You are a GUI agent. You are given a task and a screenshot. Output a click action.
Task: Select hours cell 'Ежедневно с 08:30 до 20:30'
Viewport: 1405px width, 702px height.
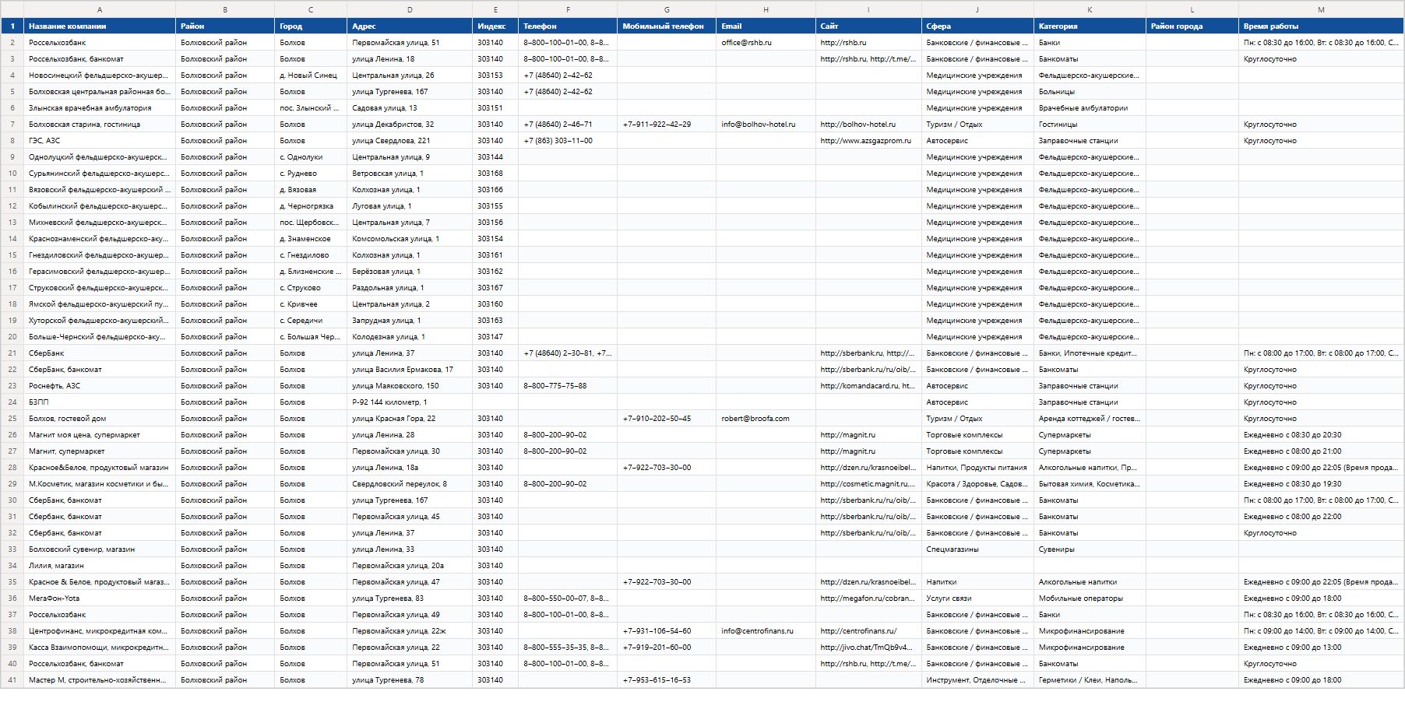click(x=1321, y=435)
